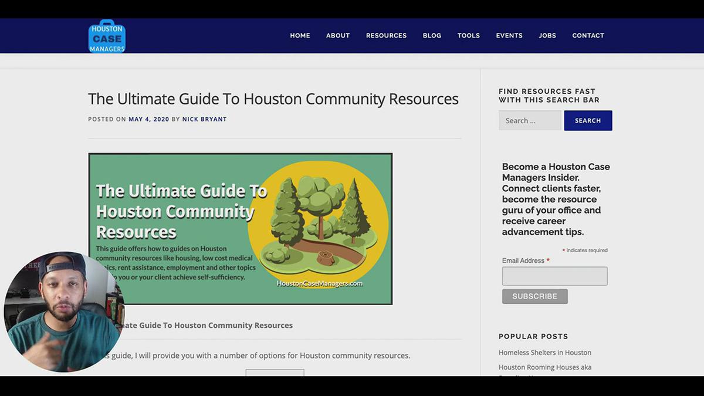
Task: Click the 'Become a Houston Case Managers Insider' text
Action: [x=556, y=199]
